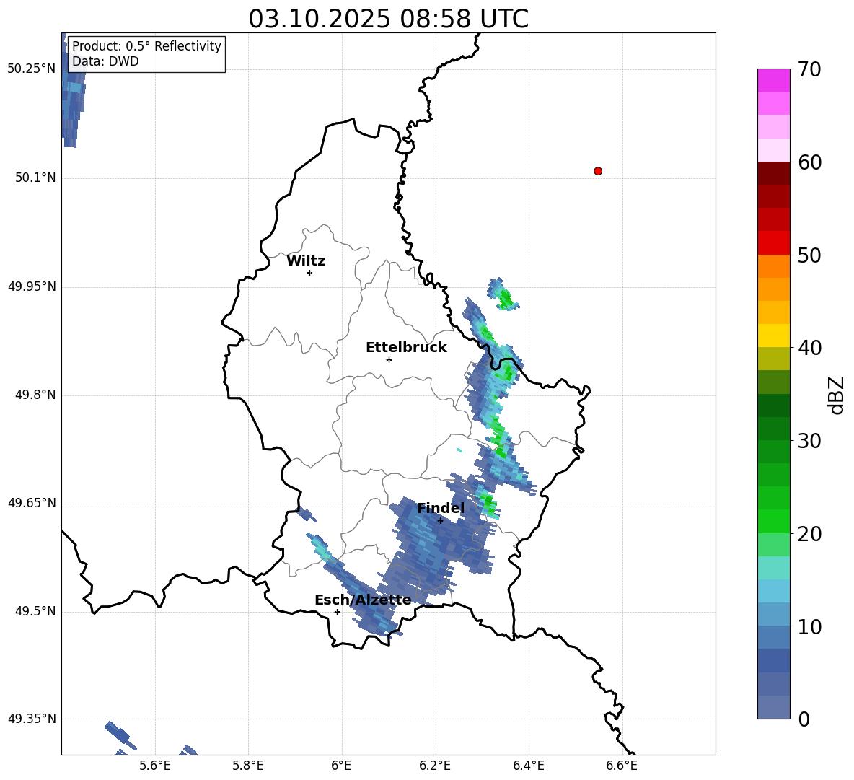
Task: Pick the yellow swatch above 40 dBZ
Action: click(x=773, y=336)
